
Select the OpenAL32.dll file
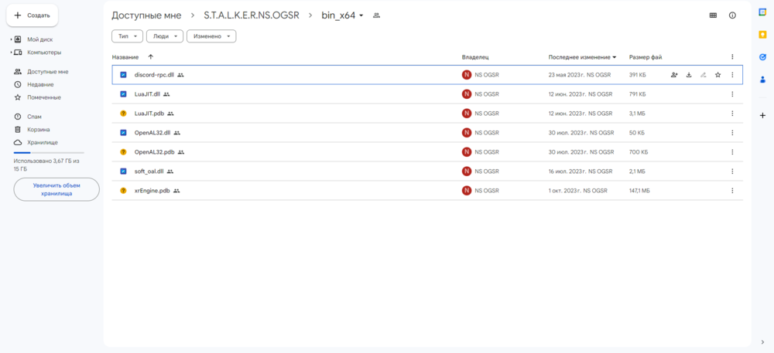(427, 132)
